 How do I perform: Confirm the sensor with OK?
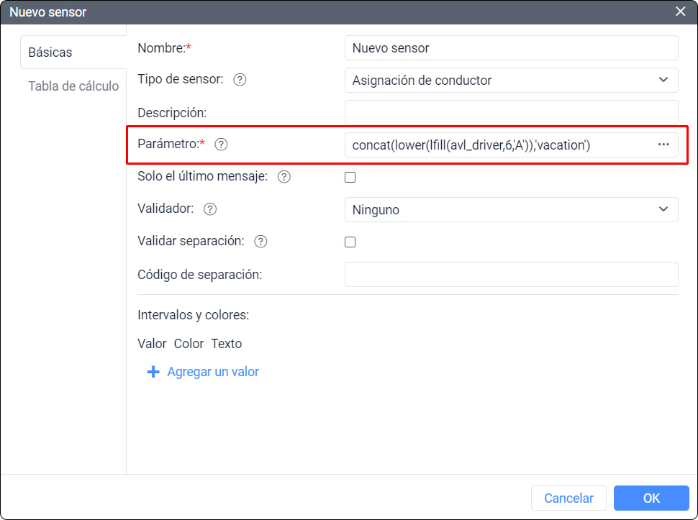(651, 498)
